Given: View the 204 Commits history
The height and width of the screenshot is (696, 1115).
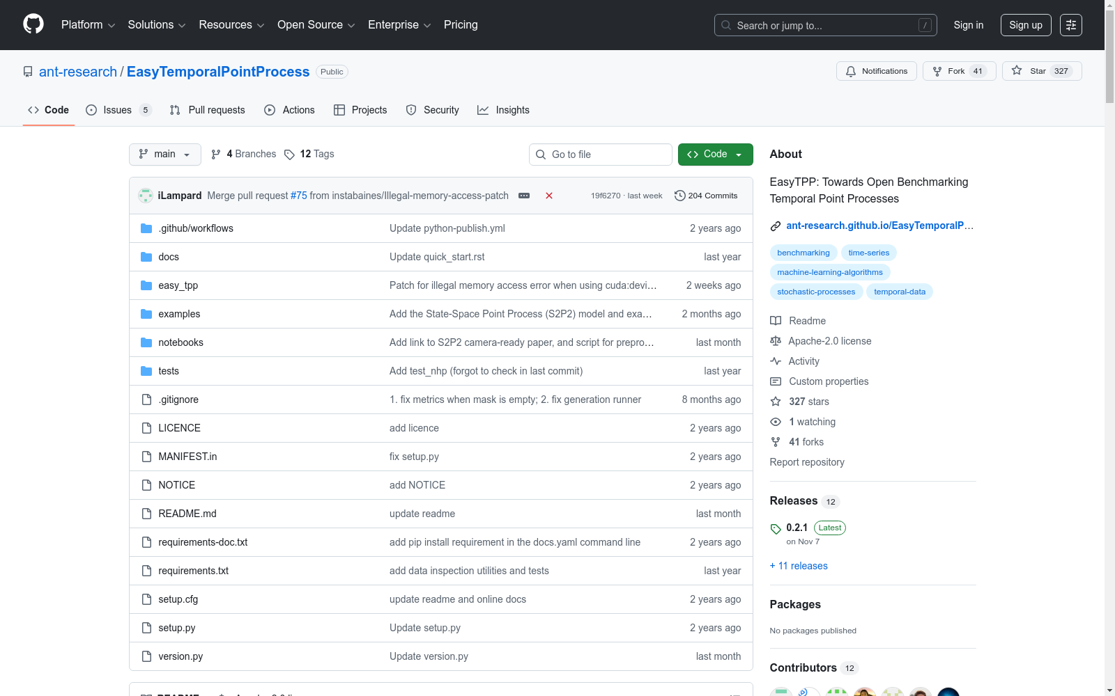Looking at the screenshot, I should (706, 196).
